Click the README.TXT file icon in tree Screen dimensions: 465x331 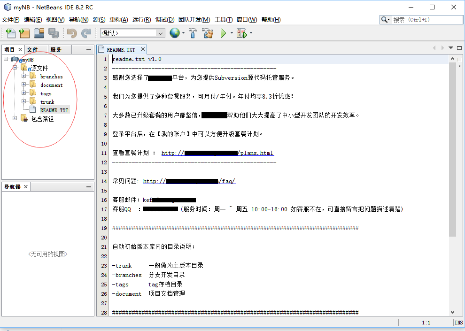point(33,109)
